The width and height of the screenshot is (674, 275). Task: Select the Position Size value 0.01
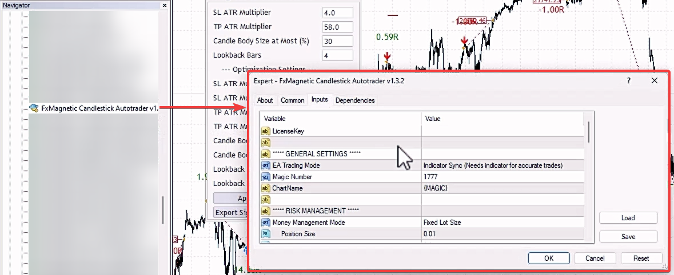(502, 234)
